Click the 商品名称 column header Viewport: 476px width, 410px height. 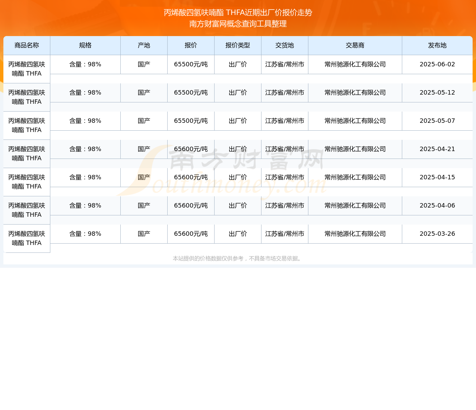click(x=27, y=45)
